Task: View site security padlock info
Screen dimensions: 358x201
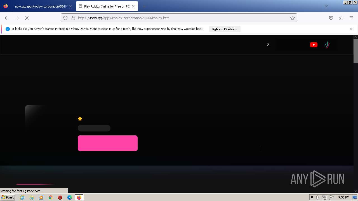Action: point(73,18)
